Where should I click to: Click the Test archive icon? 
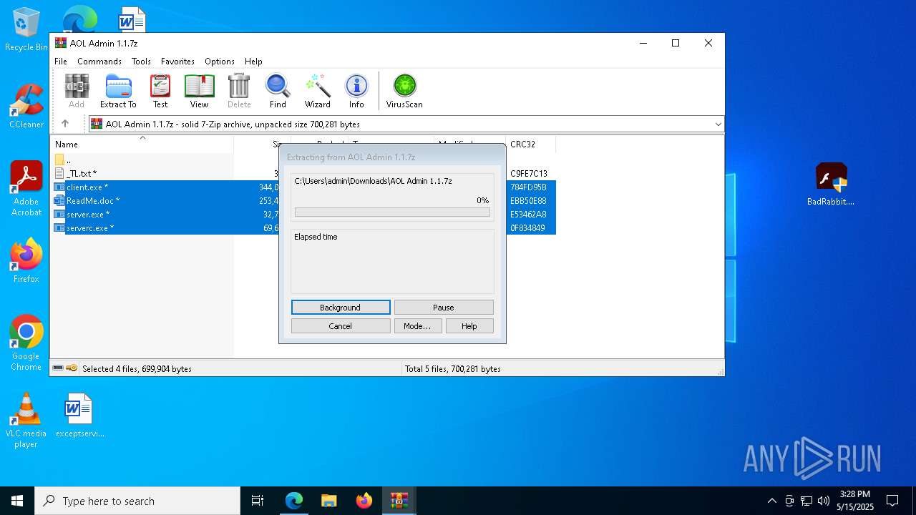pyautogui.click(x=160, y=91)
